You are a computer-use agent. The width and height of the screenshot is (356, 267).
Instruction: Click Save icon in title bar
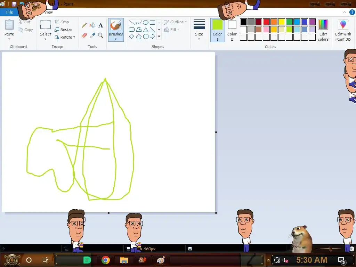[14, 4]
